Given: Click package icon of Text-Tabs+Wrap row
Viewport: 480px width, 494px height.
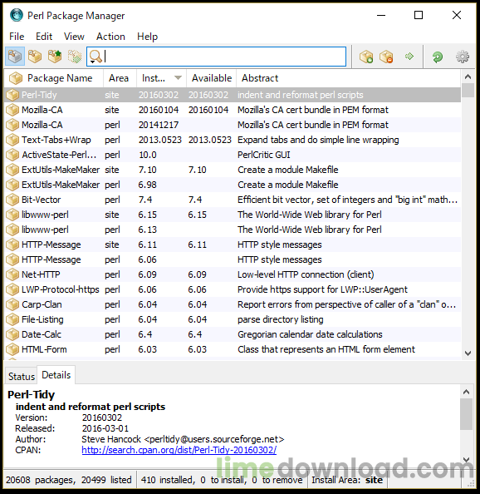Looking at the screenshot, I should pyautogui.click(x=12, y=140).
